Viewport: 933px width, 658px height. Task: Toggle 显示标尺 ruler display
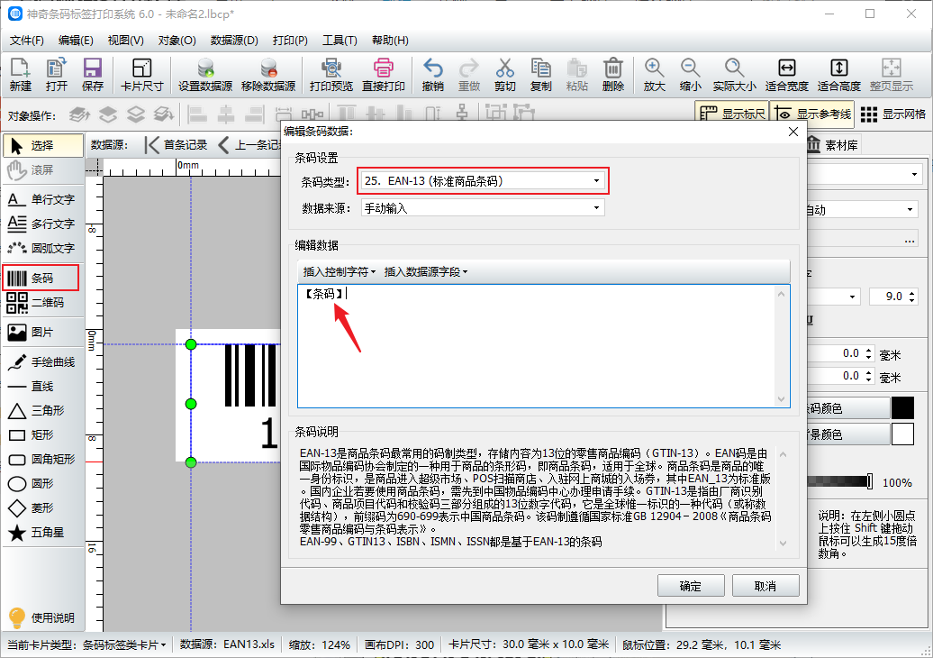[x=732, y=114]
